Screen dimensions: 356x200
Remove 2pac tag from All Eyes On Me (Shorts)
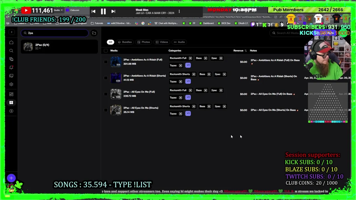[224, 106]
